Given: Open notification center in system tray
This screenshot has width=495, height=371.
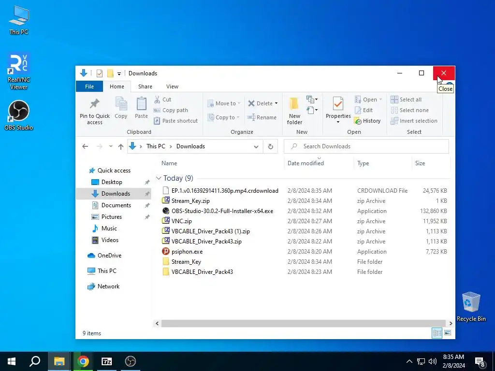Looking at the screenshot, I should coord(480,361).
